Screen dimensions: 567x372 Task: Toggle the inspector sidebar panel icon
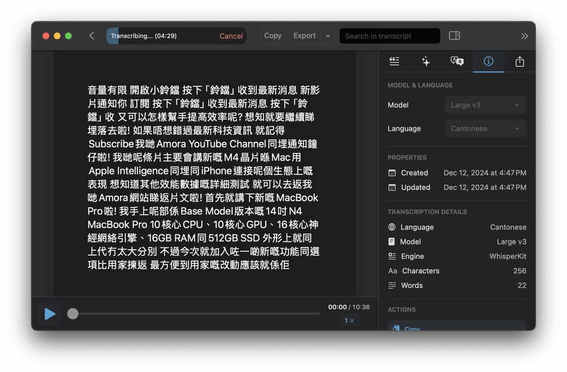tap(454, 36)
